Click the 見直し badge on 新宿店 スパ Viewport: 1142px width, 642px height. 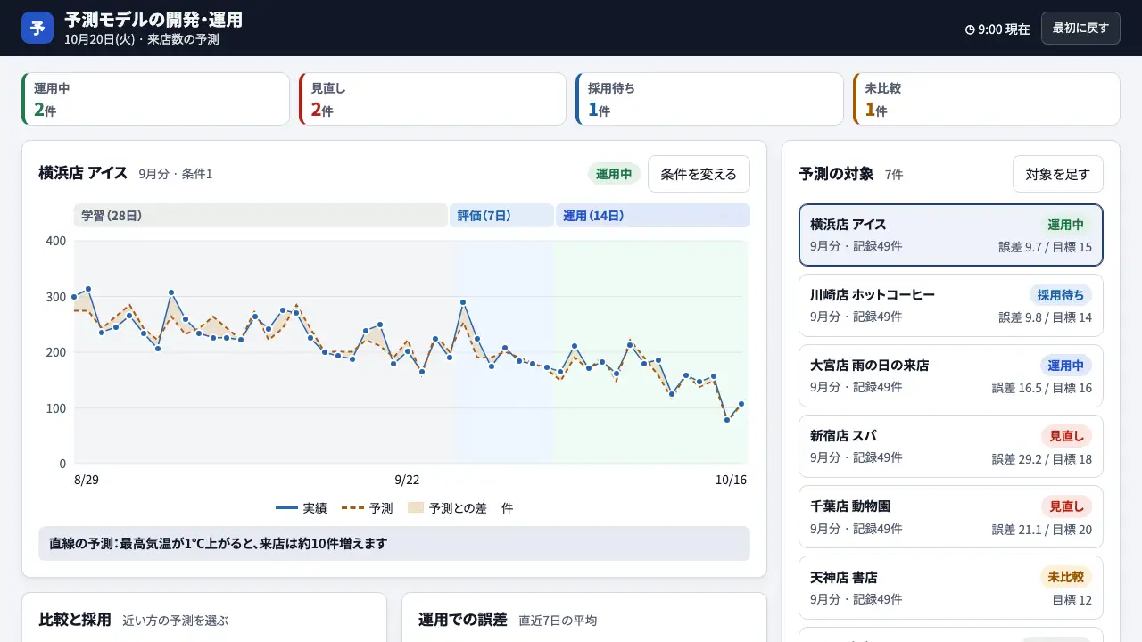(x=1066, y=436)
